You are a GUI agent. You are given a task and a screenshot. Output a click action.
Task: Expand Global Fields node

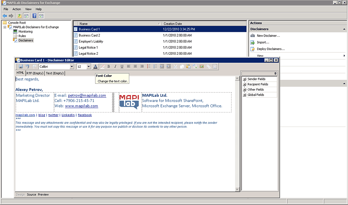pos(244,95)
